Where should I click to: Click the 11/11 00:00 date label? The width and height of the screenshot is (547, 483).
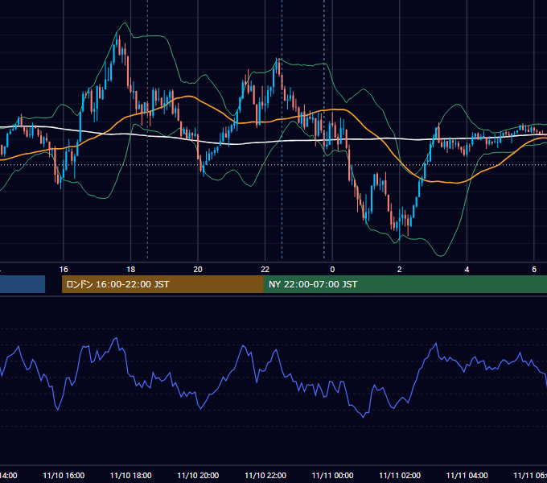(x=332, y=475)
